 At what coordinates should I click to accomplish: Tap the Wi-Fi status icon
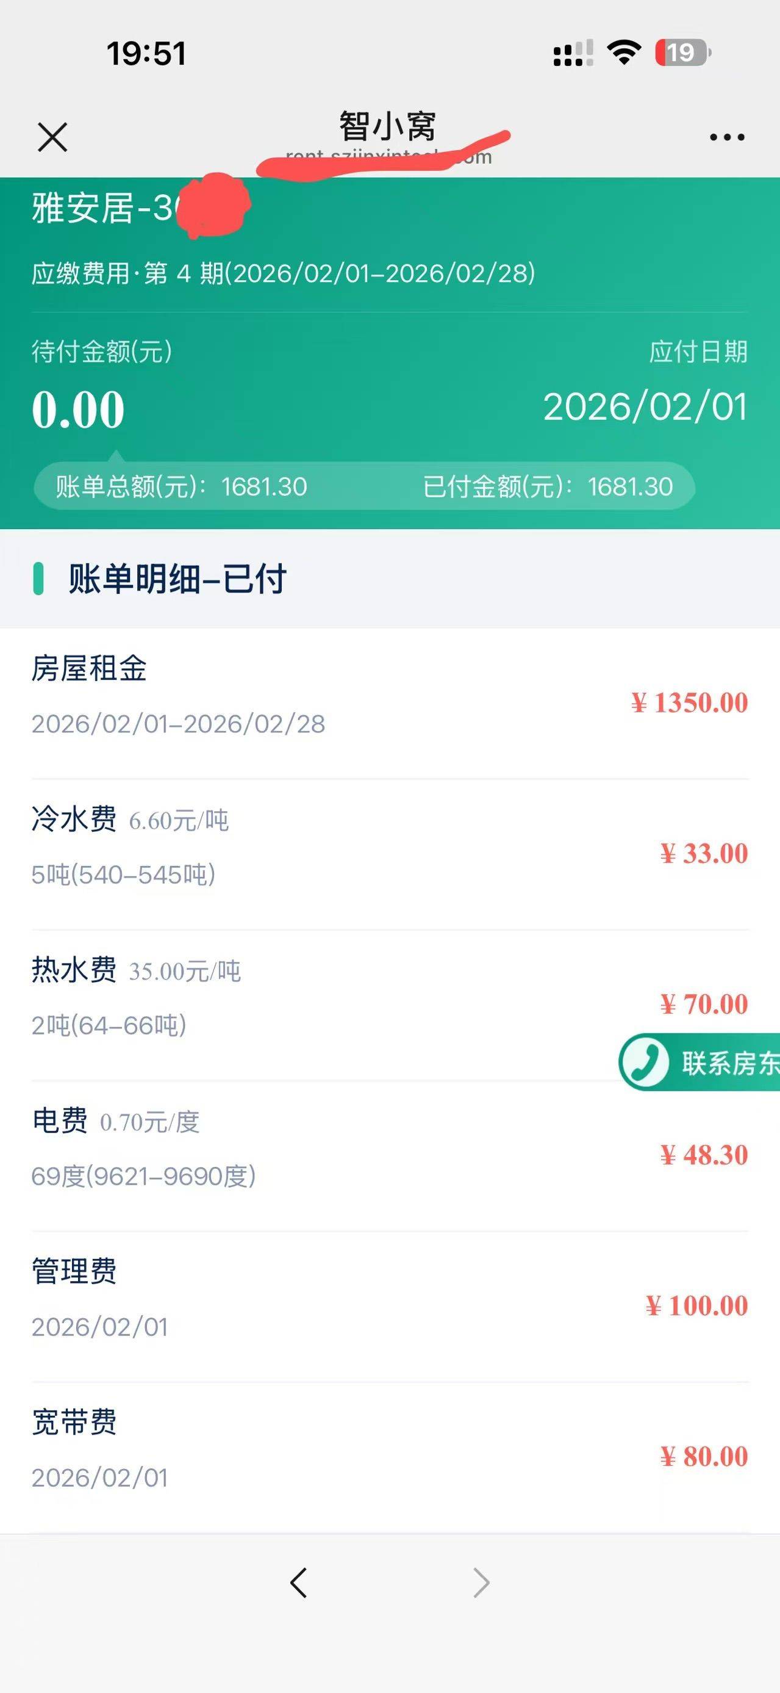(624, 52)
